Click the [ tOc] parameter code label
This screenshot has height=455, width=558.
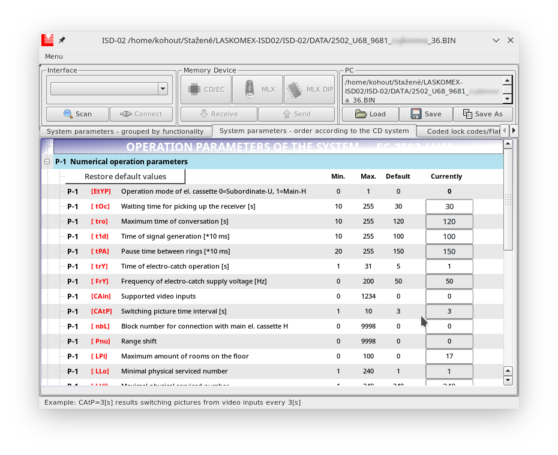[100, 207]
